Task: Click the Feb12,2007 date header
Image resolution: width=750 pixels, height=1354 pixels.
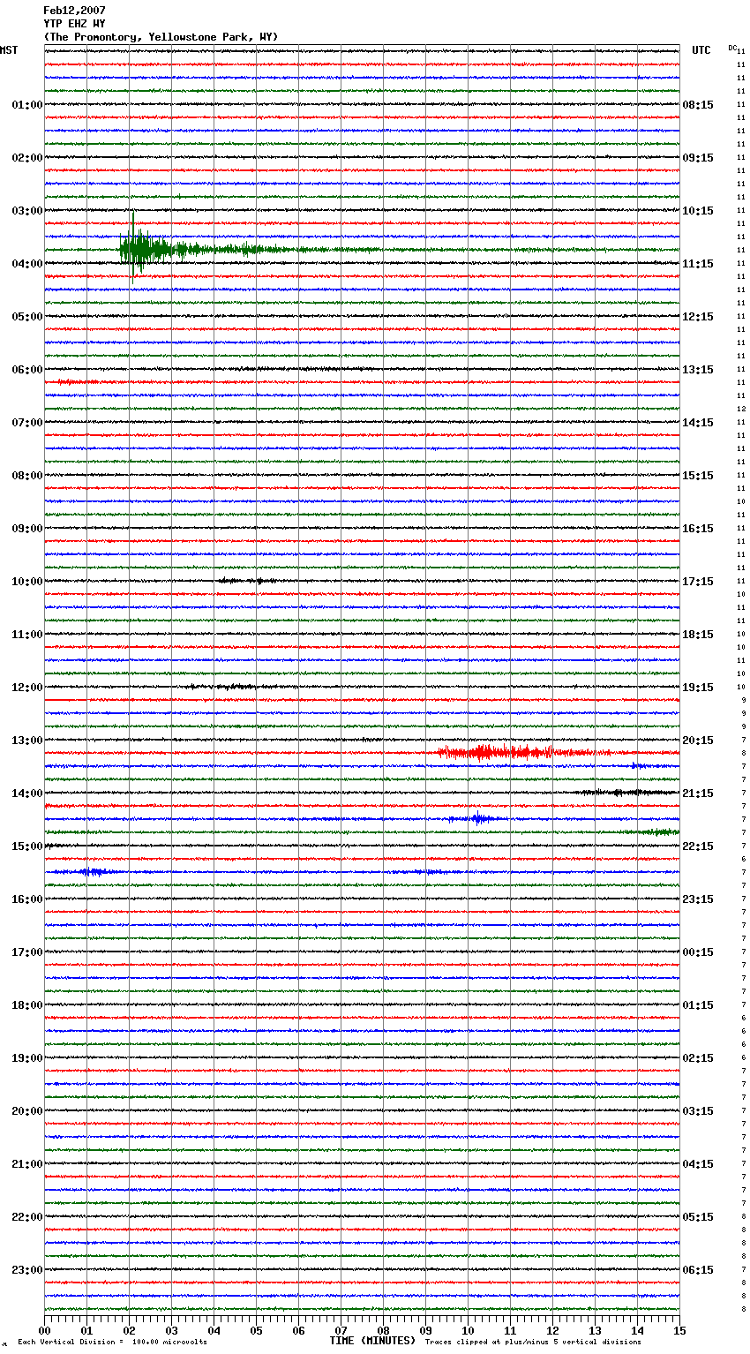Action: 74,11
